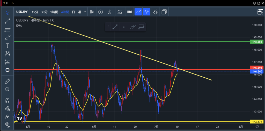
Task: Select trend line in floating drawing toolbar
Action: 115,27
